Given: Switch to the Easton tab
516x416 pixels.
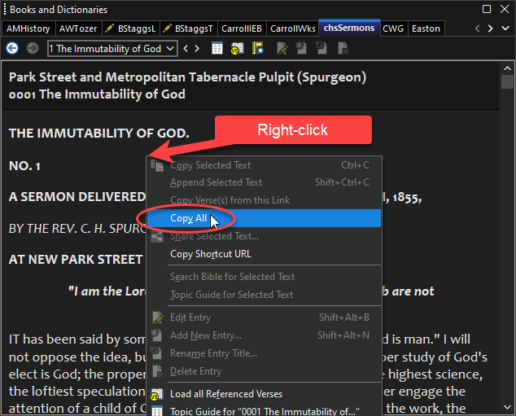Looking at the screenshot, I should (x=426, y=28).
